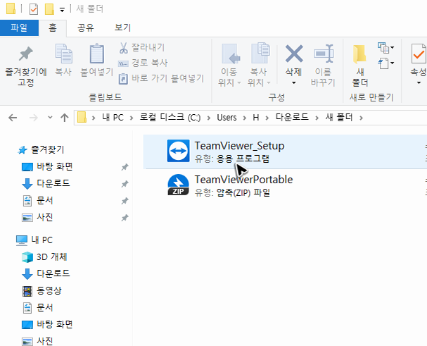
Task: Expand the chevron after 내 PC breadcrumb
Action: pyautogui.click(x=132, y=118)
